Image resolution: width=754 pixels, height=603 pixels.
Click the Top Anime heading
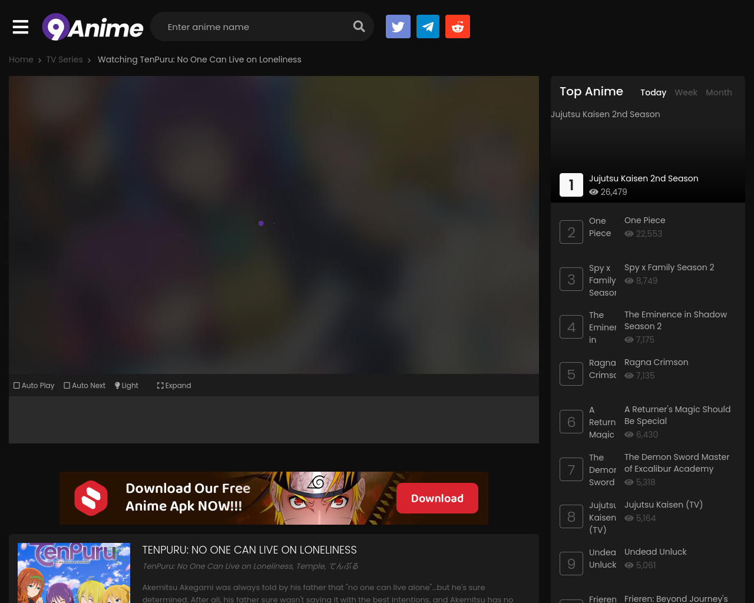pyautogui.click(x=591, y=91)
